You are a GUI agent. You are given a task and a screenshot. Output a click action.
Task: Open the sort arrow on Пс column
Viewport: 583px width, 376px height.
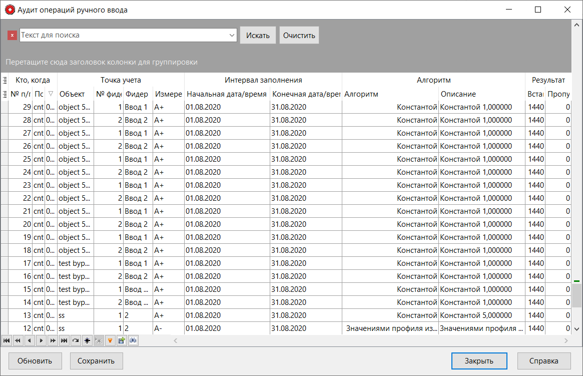coord(52,94)
